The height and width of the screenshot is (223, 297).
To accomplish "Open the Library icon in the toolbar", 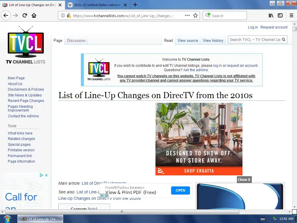I will [271, 16].
